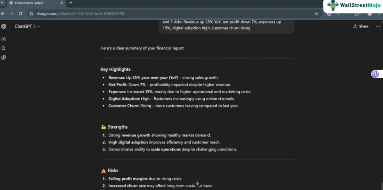Click the Key Highlights heading
383x190 pixels.
pyautogui.click(x=115, y=69)
